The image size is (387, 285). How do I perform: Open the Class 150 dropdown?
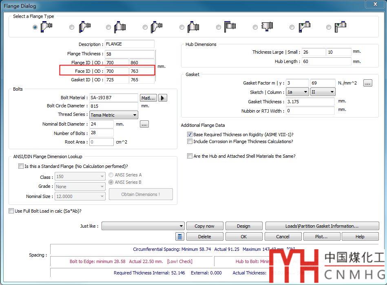click(80, 176)
